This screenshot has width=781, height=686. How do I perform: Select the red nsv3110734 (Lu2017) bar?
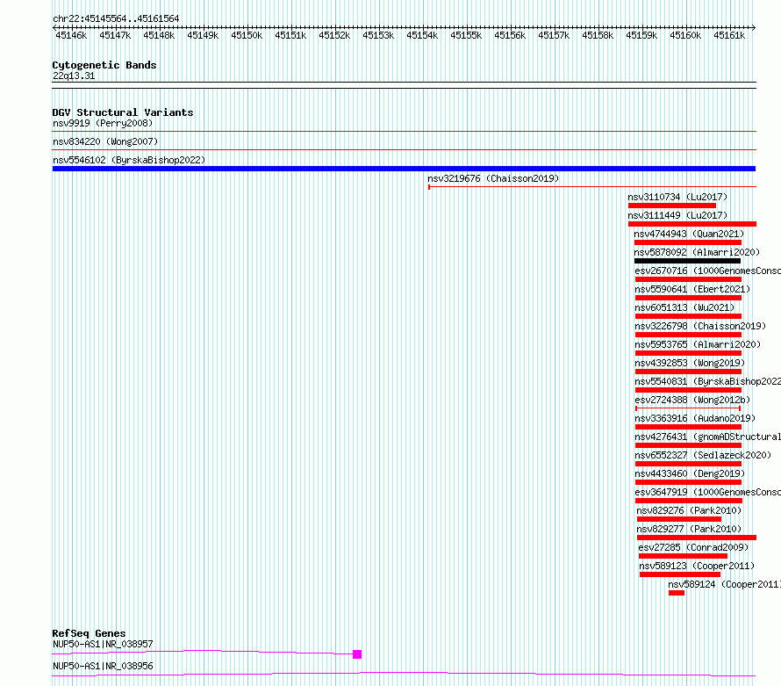tap(672, 206)
